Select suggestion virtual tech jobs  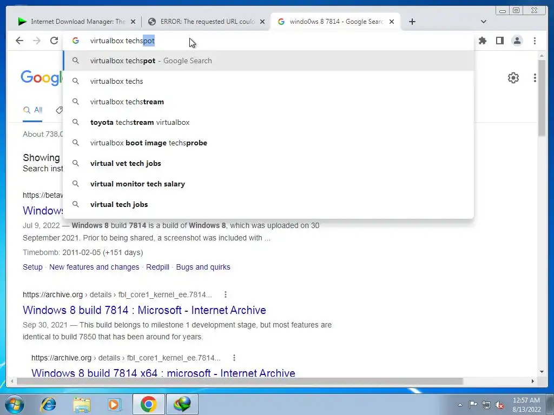click(x=268, y=204)
